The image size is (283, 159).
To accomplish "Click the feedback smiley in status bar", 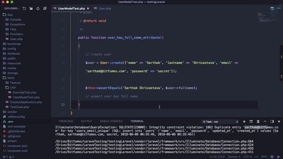I will pyautogui.click(x=272, y=157).
